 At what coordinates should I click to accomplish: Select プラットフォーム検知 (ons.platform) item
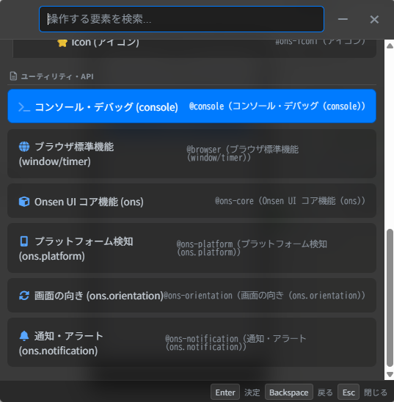191,248
